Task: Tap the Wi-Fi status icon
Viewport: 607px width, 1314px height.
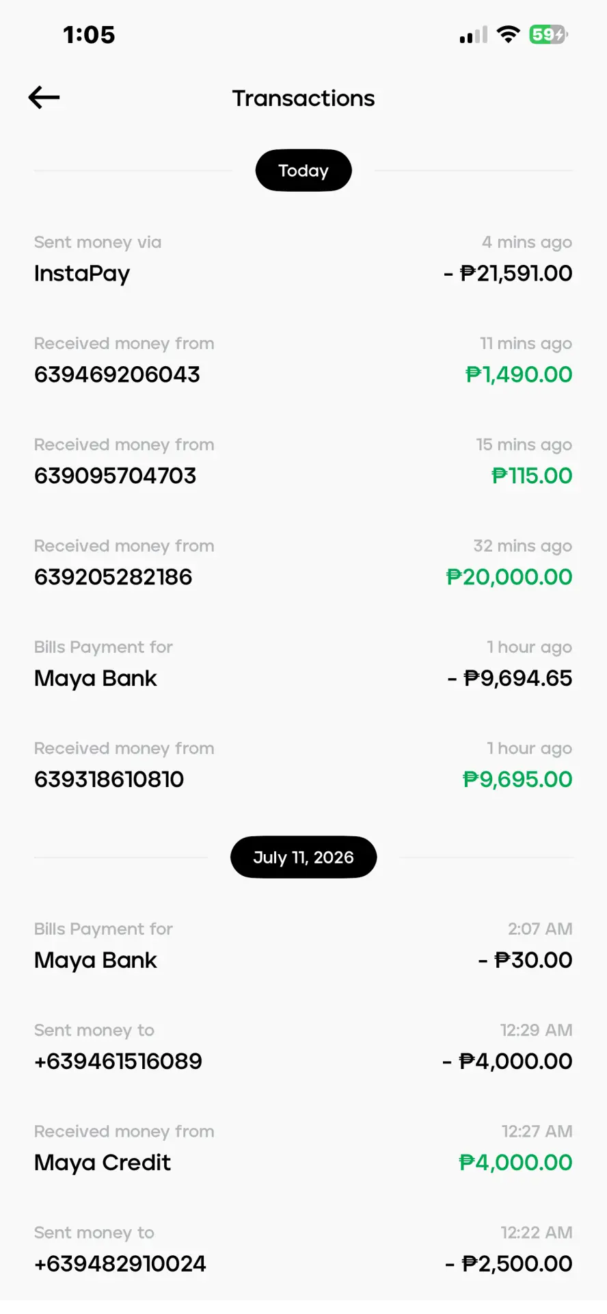Action: (x=508, y=34)
